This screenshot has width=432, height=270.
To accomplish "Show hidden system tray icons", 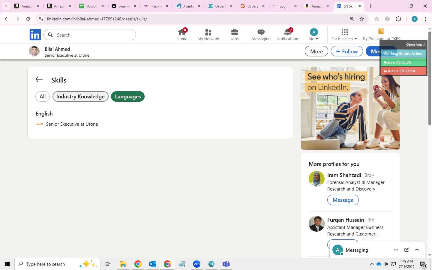I will click(371, 264).
